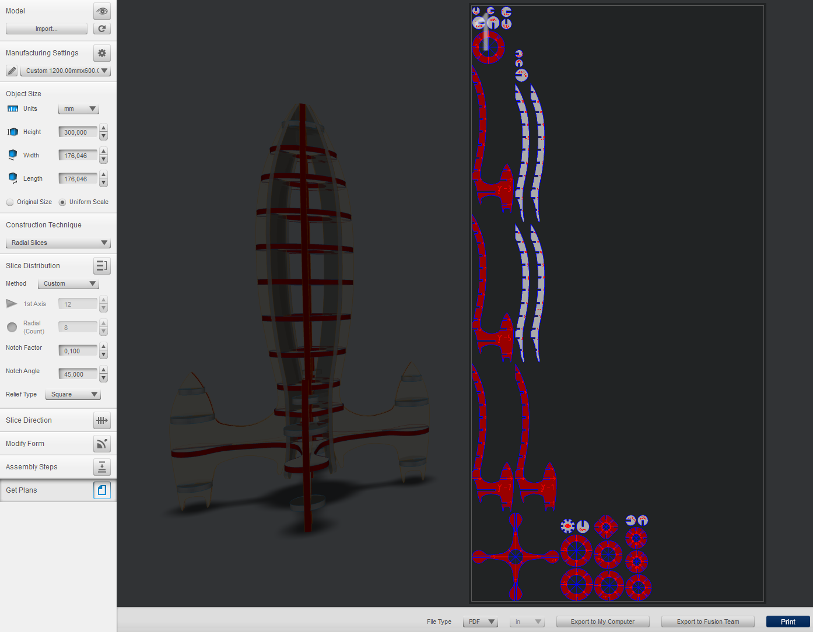
Task: Select the Uniform Scale radio button
Action: [62, 202]
